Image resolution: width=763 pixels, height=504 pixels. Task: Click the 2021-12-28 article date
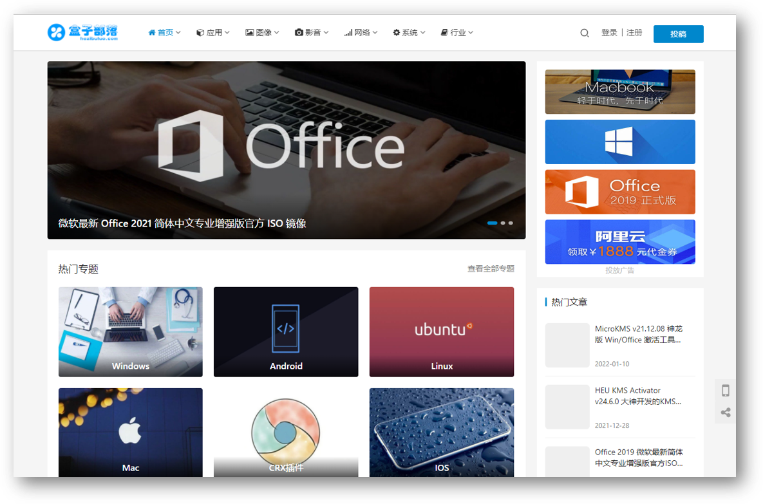[612, 425]
